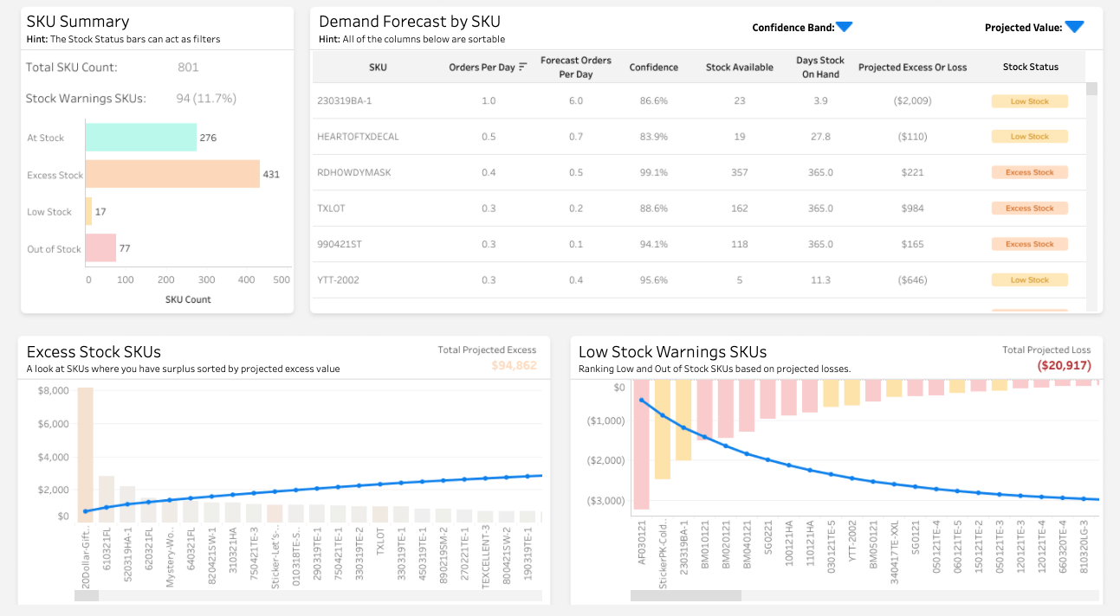The image size is (1120, 616).
Task: Click the SKU column header
Action: tap(378, 67)
